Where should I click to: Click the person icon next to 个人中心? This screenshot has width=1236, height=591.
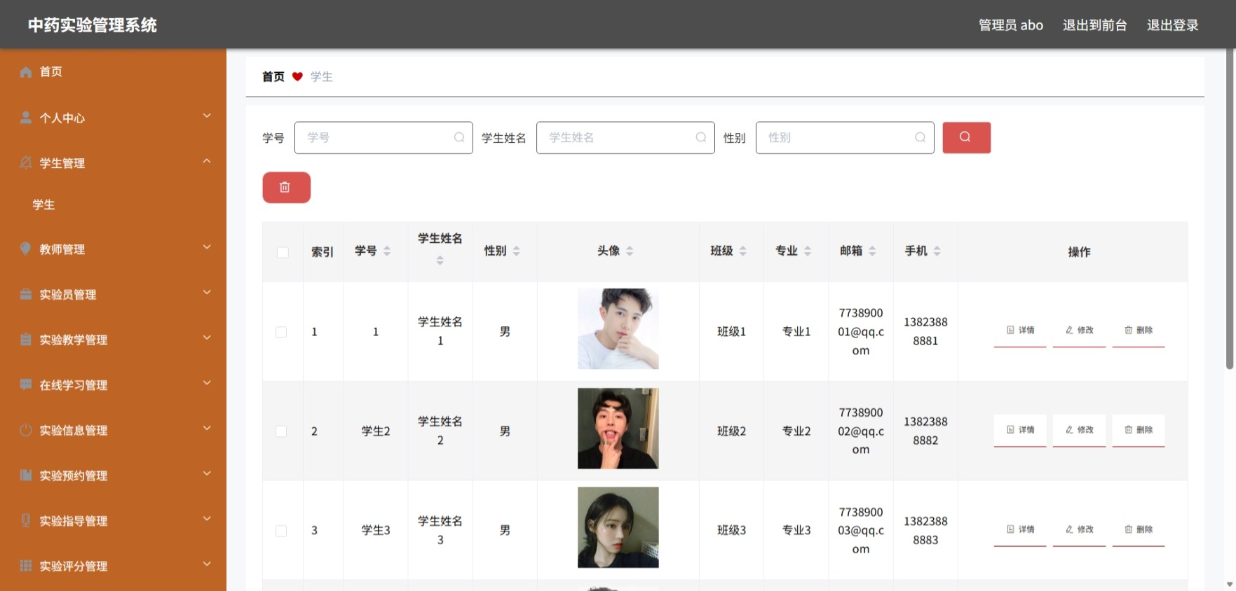click(26, 118)
